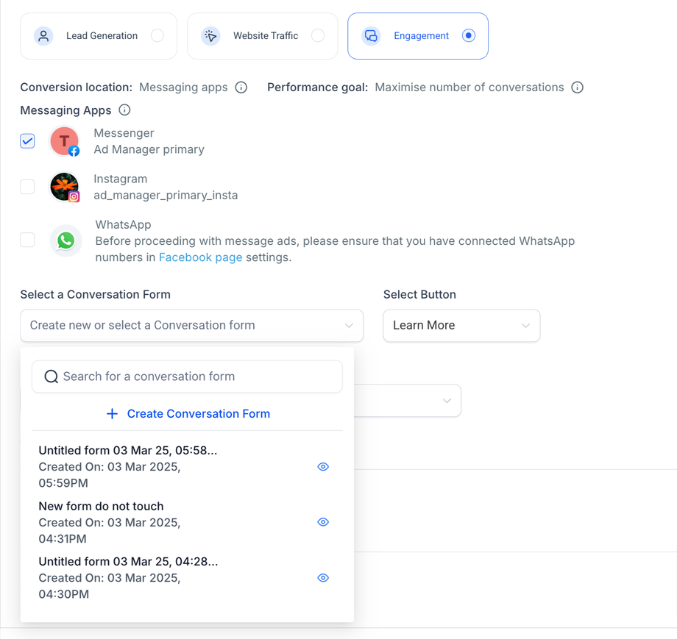Click the WhatsApp logo icon
This screenshot has height=639, width=677.
(66, 240)
